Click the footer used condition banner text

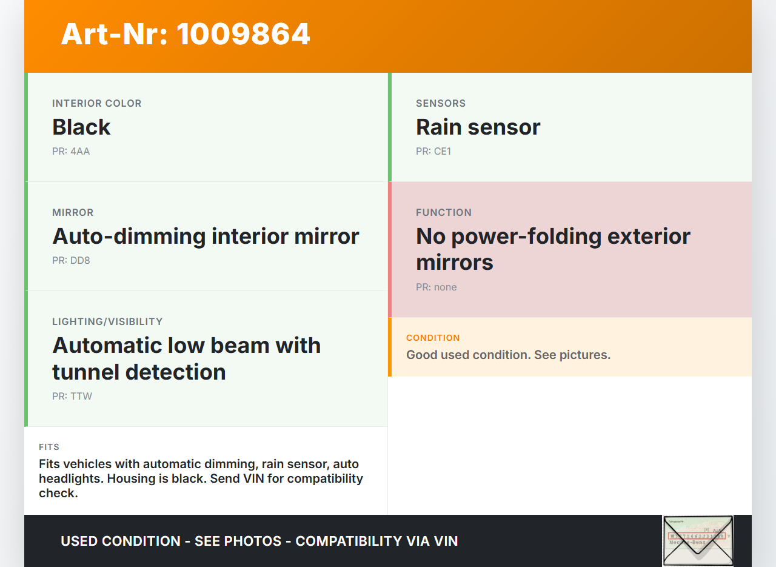[259, 541]
